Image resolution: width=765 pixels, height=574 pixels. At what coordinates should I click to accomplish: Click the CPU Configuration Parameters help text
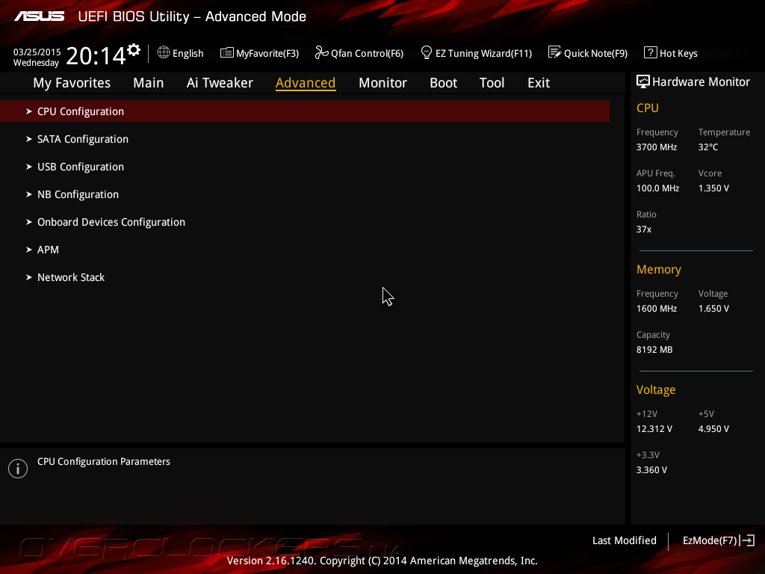104,462
